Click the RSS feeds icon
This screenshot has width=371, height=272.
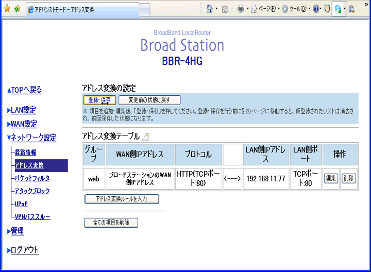(225, 9)
